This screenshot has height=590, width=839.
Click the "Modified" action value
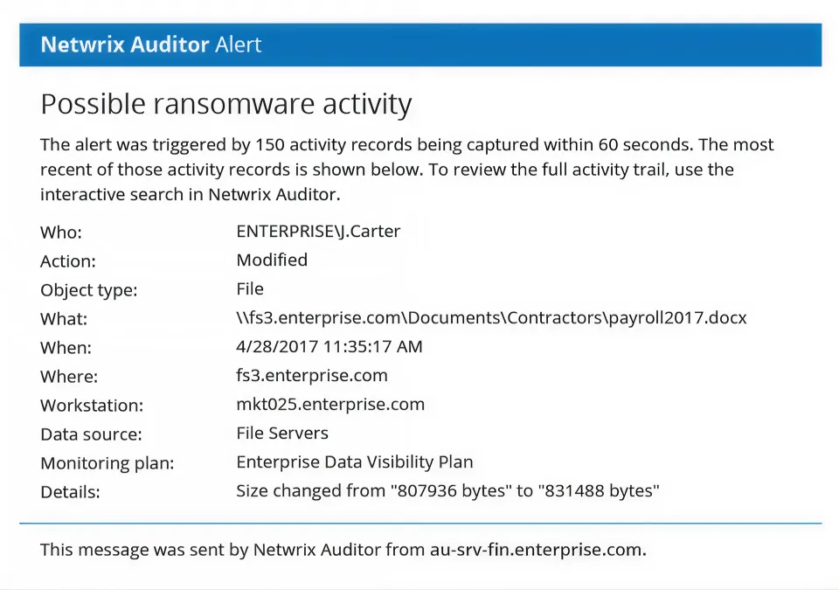point(272,260)
